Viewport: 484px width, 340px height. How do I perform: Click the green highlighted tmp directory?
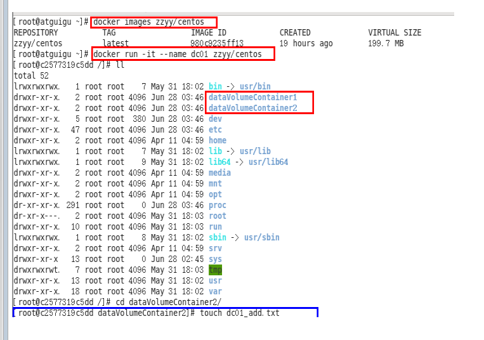(x=216, y=270)
